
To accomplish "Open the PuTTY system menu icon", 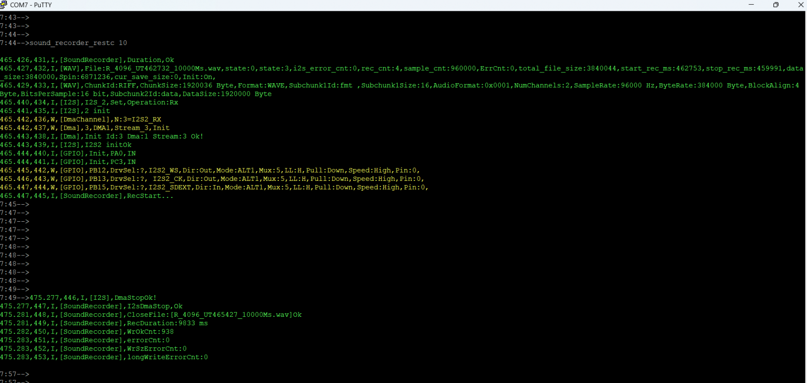I will tap(4, 5).
